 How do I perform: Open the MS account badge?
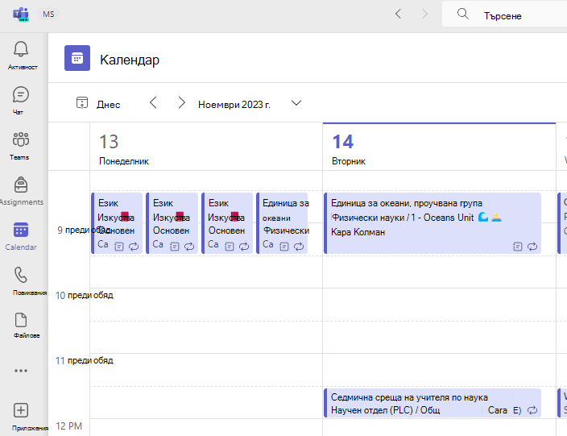(48, 15)
